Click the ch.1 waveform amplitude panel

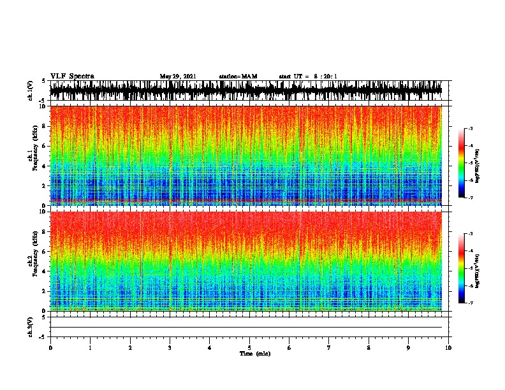(249, 90)
